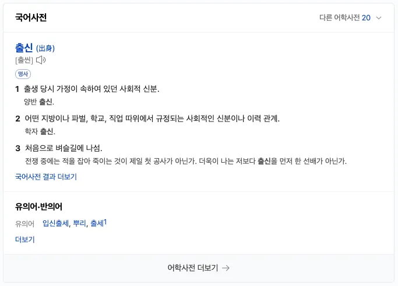The width and height of the screenshot is (398, 286).
Task: Click the arrow icon next to 어학사전 더보기
Action: point(226,268)
